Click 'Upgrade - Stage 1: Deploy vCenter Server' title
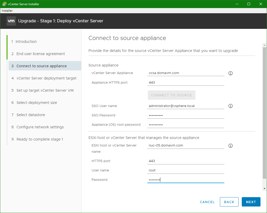267x213 pixels. tap(61, 21)
